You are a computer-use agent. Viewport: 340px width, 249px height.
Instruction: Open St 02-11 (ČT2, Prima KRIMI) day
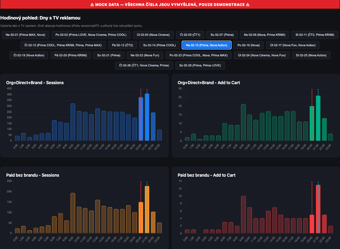coord(315,35)
